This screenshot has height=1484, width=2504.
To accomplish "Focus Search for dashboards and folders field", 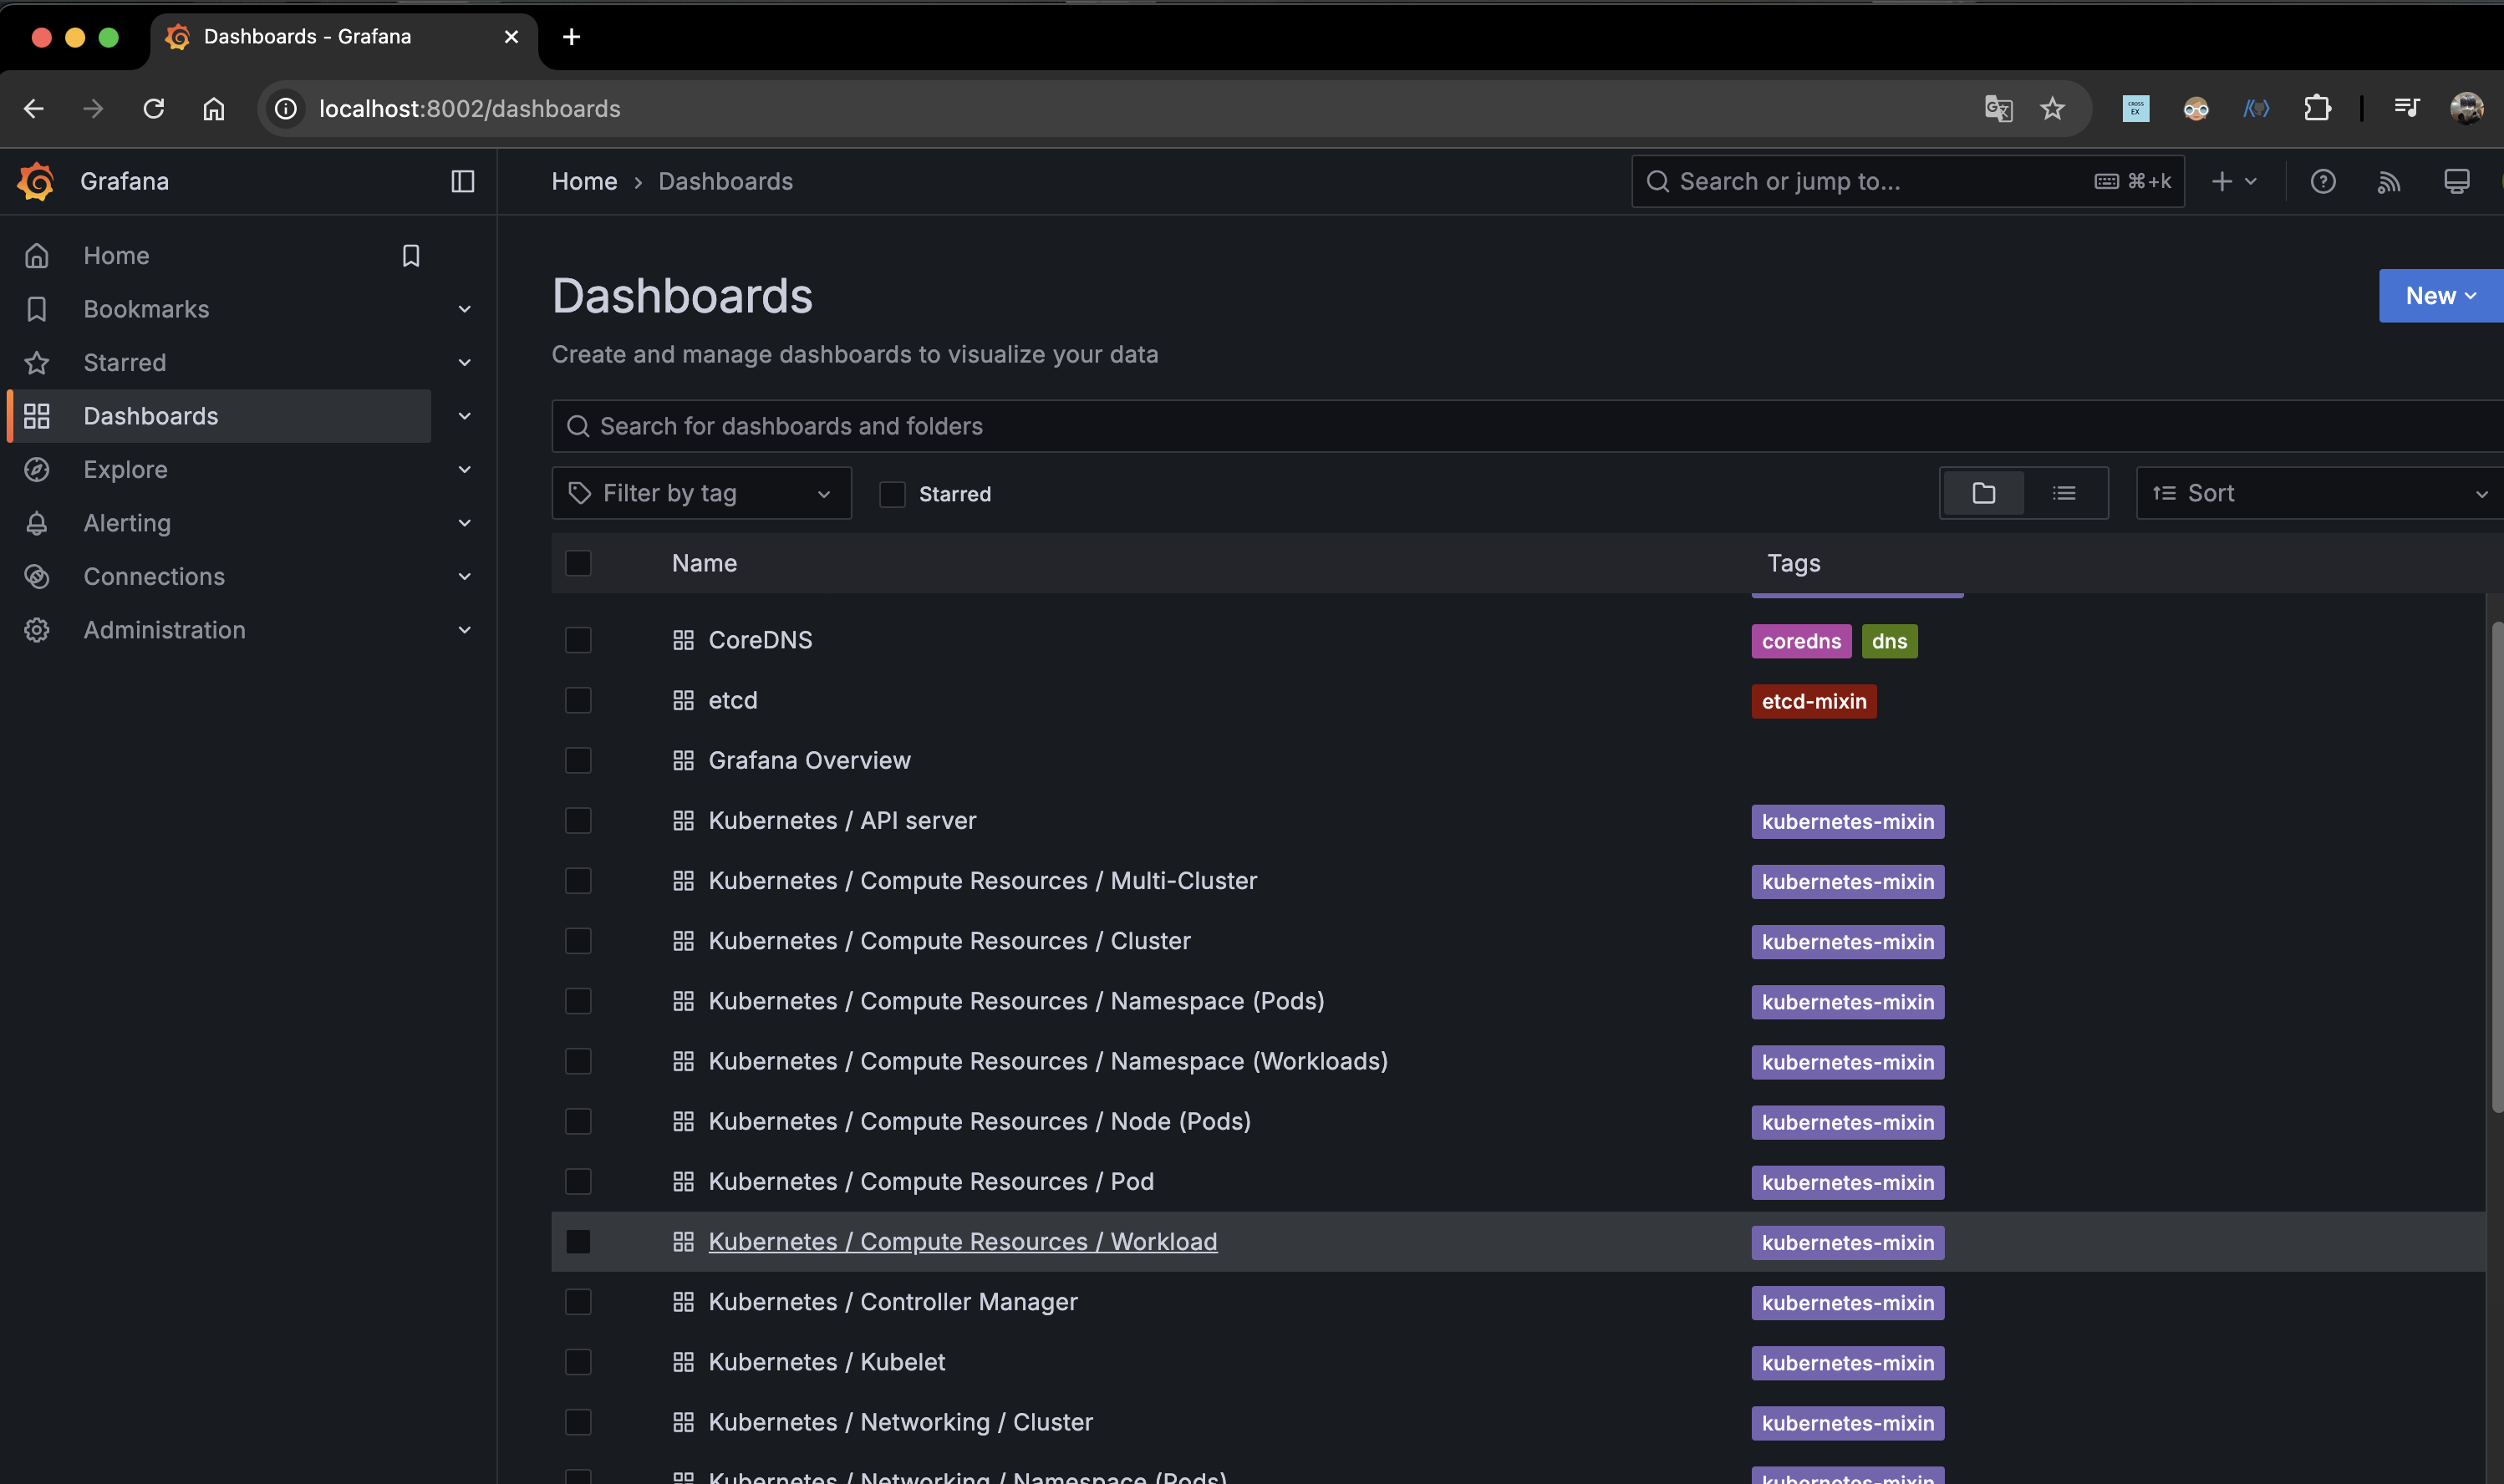I will click(1527, 426).
